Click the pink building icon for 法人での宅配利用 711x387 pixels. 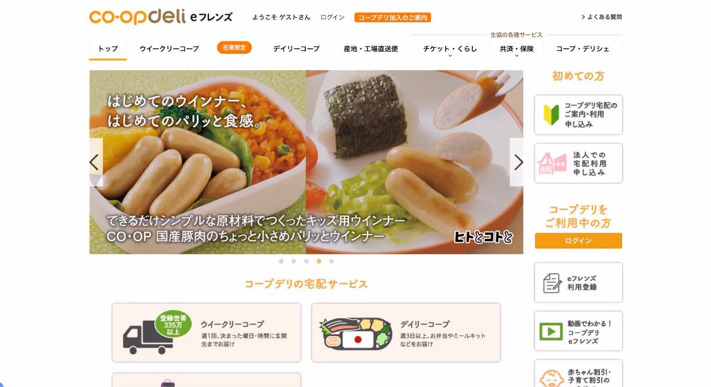[x=552, y=164]
